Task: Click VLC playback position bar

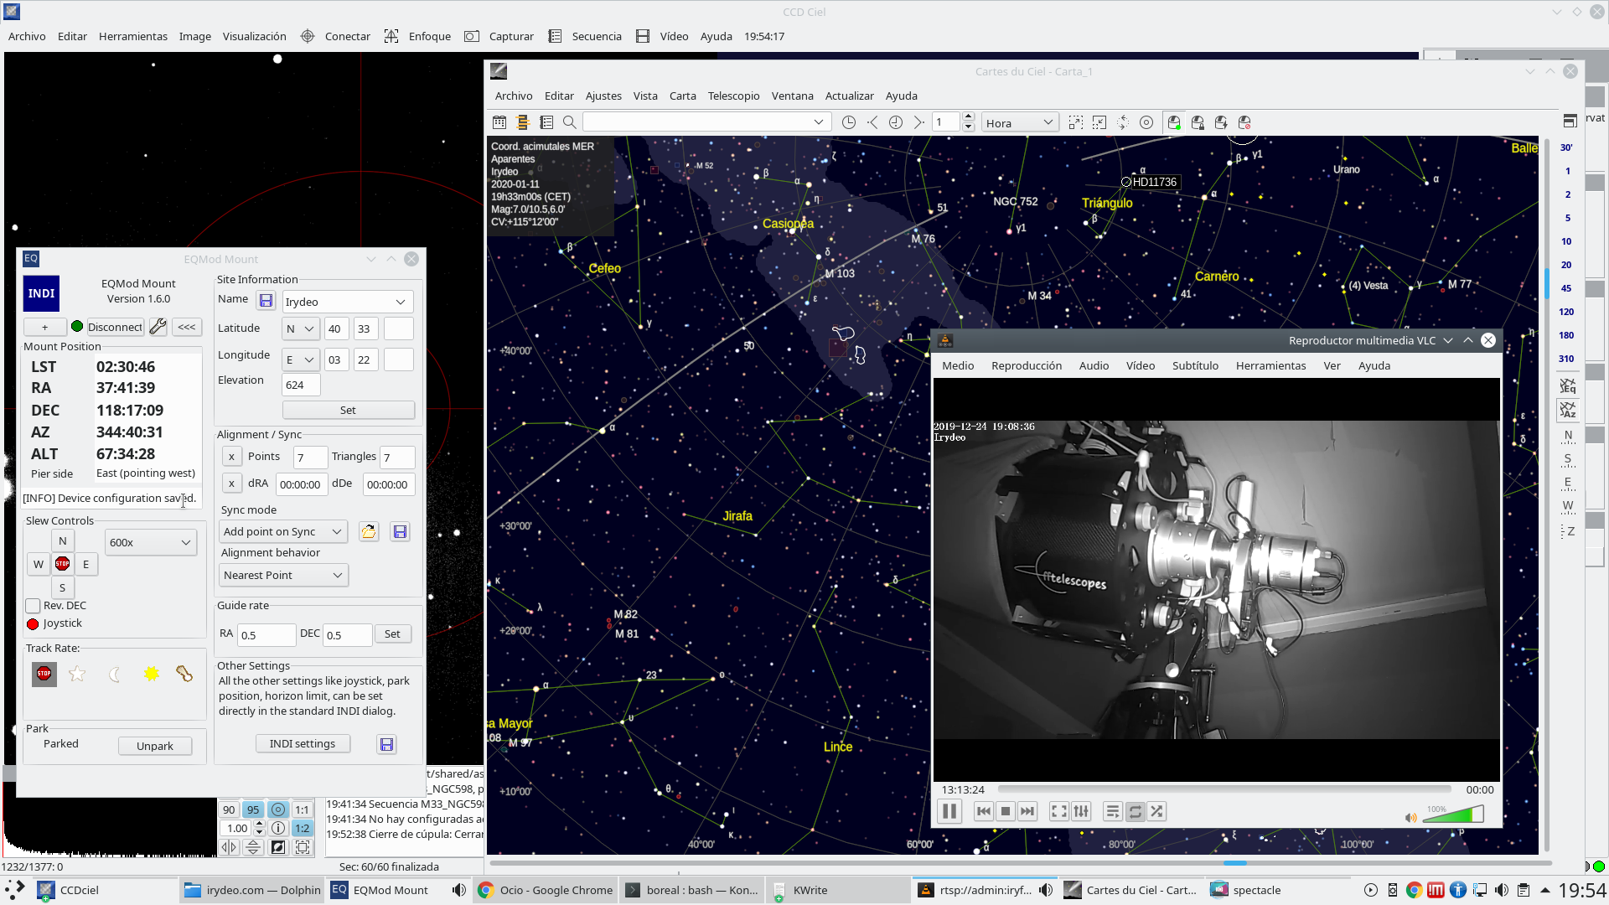Action: click(1224, 789)
